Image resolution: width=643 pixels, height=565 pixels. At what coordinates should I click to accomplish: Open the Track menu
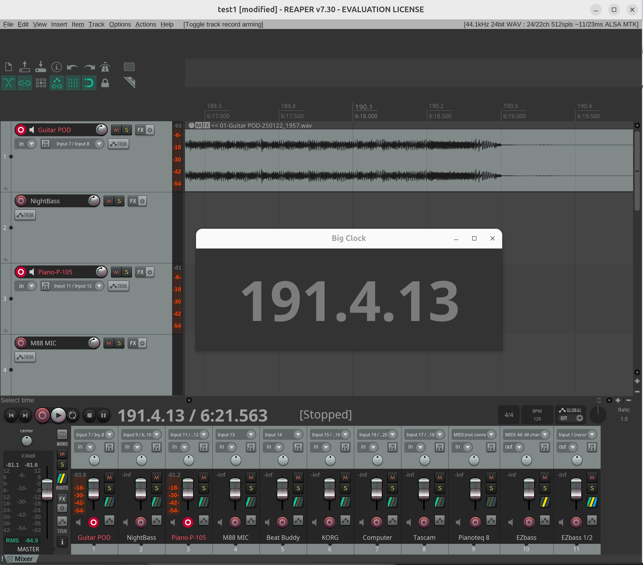coord(96,24)
